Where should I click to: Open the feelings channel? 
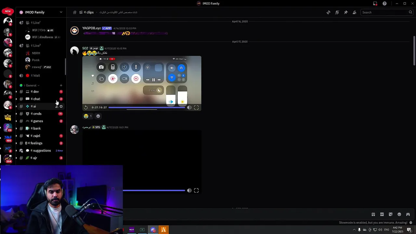(41, 143)
